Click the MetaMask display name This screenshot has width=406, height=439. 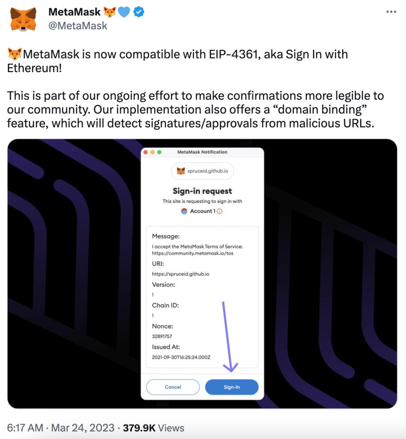point(74,12)
